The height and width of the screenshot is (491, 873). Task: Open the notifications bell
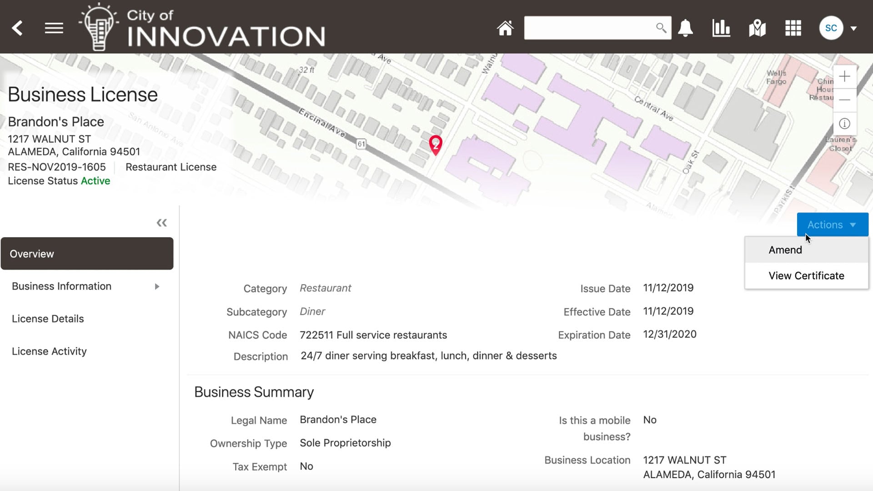[686, 28]
